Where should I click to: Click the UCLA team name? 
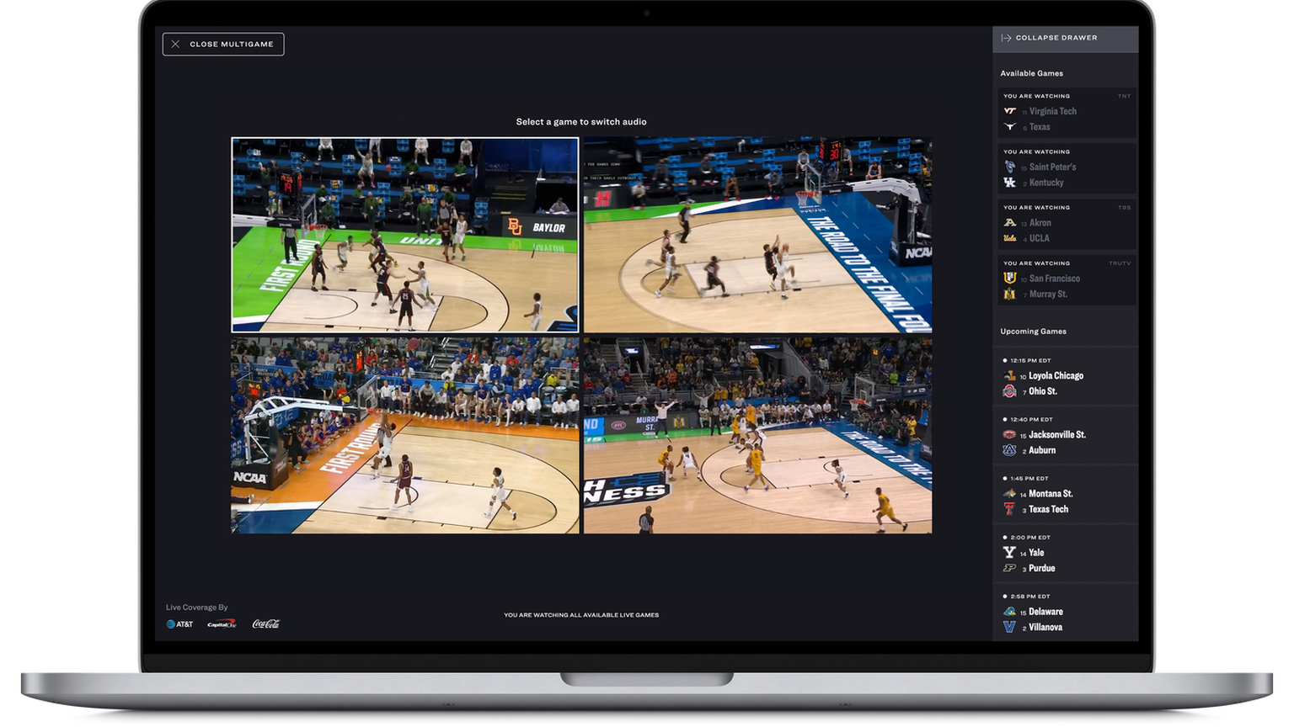point(1039,238)
